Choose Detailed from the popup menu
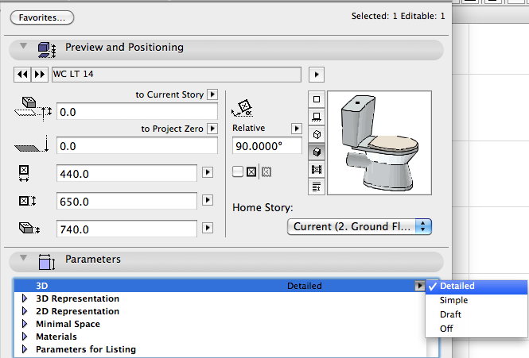 pos(476,286)
